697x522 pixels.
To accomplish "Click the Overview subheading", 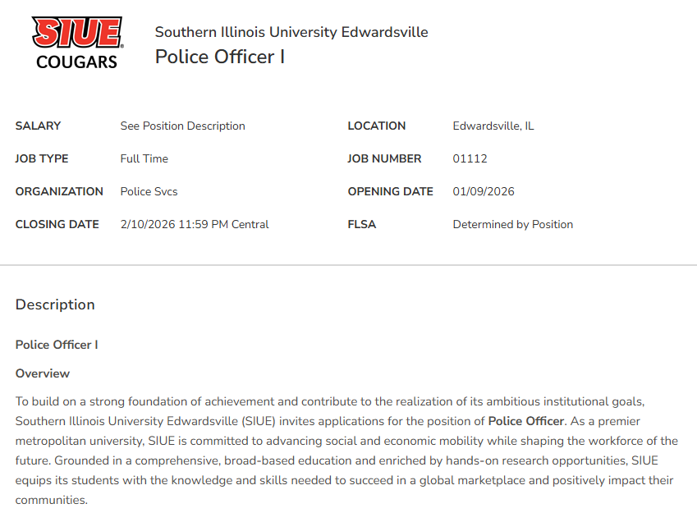I will (x=43, y=373).
